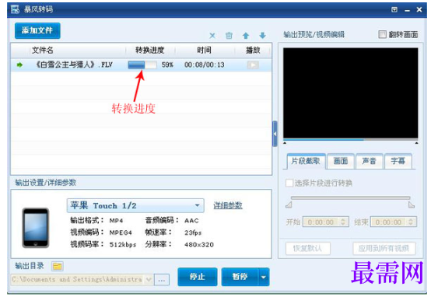Click the 59% conversion progress bar
The height and width of the screenshot is (297, 438).
(x=142, y=65)
